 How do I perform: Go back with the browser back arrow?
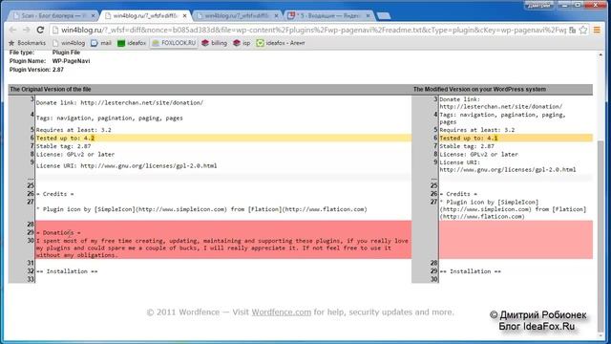(12, 30)
